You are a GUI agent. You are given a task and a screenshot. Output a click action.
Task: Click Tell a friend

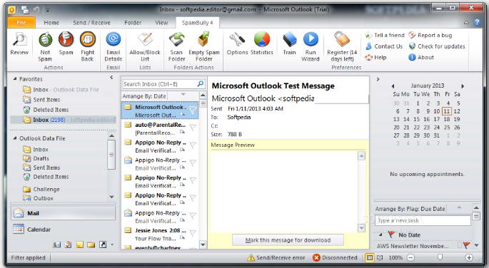coord(385,35)
